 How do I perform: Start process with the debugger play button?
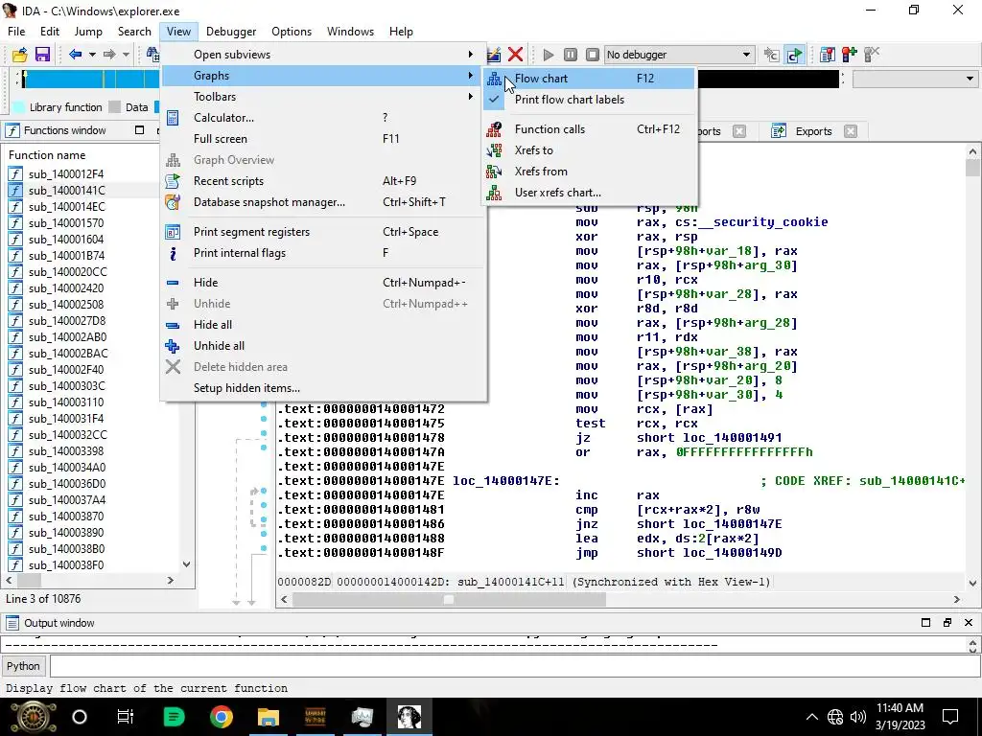[x=548, y=55]
